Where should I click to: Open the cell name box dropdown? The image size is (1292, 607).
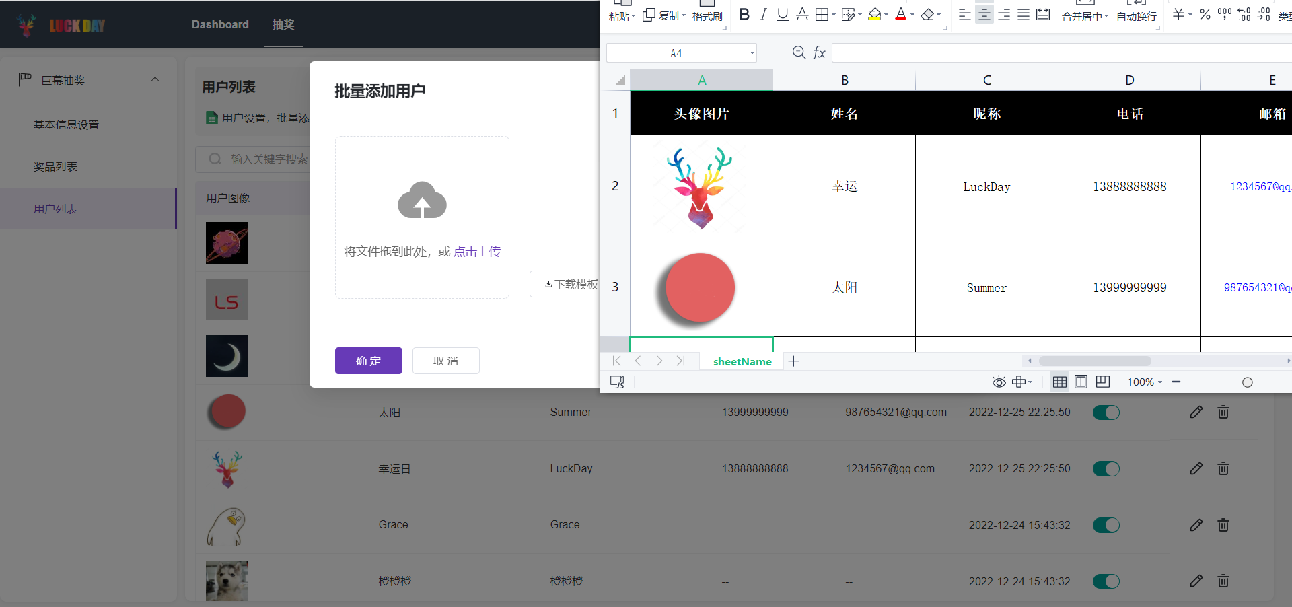pos(752,53)
